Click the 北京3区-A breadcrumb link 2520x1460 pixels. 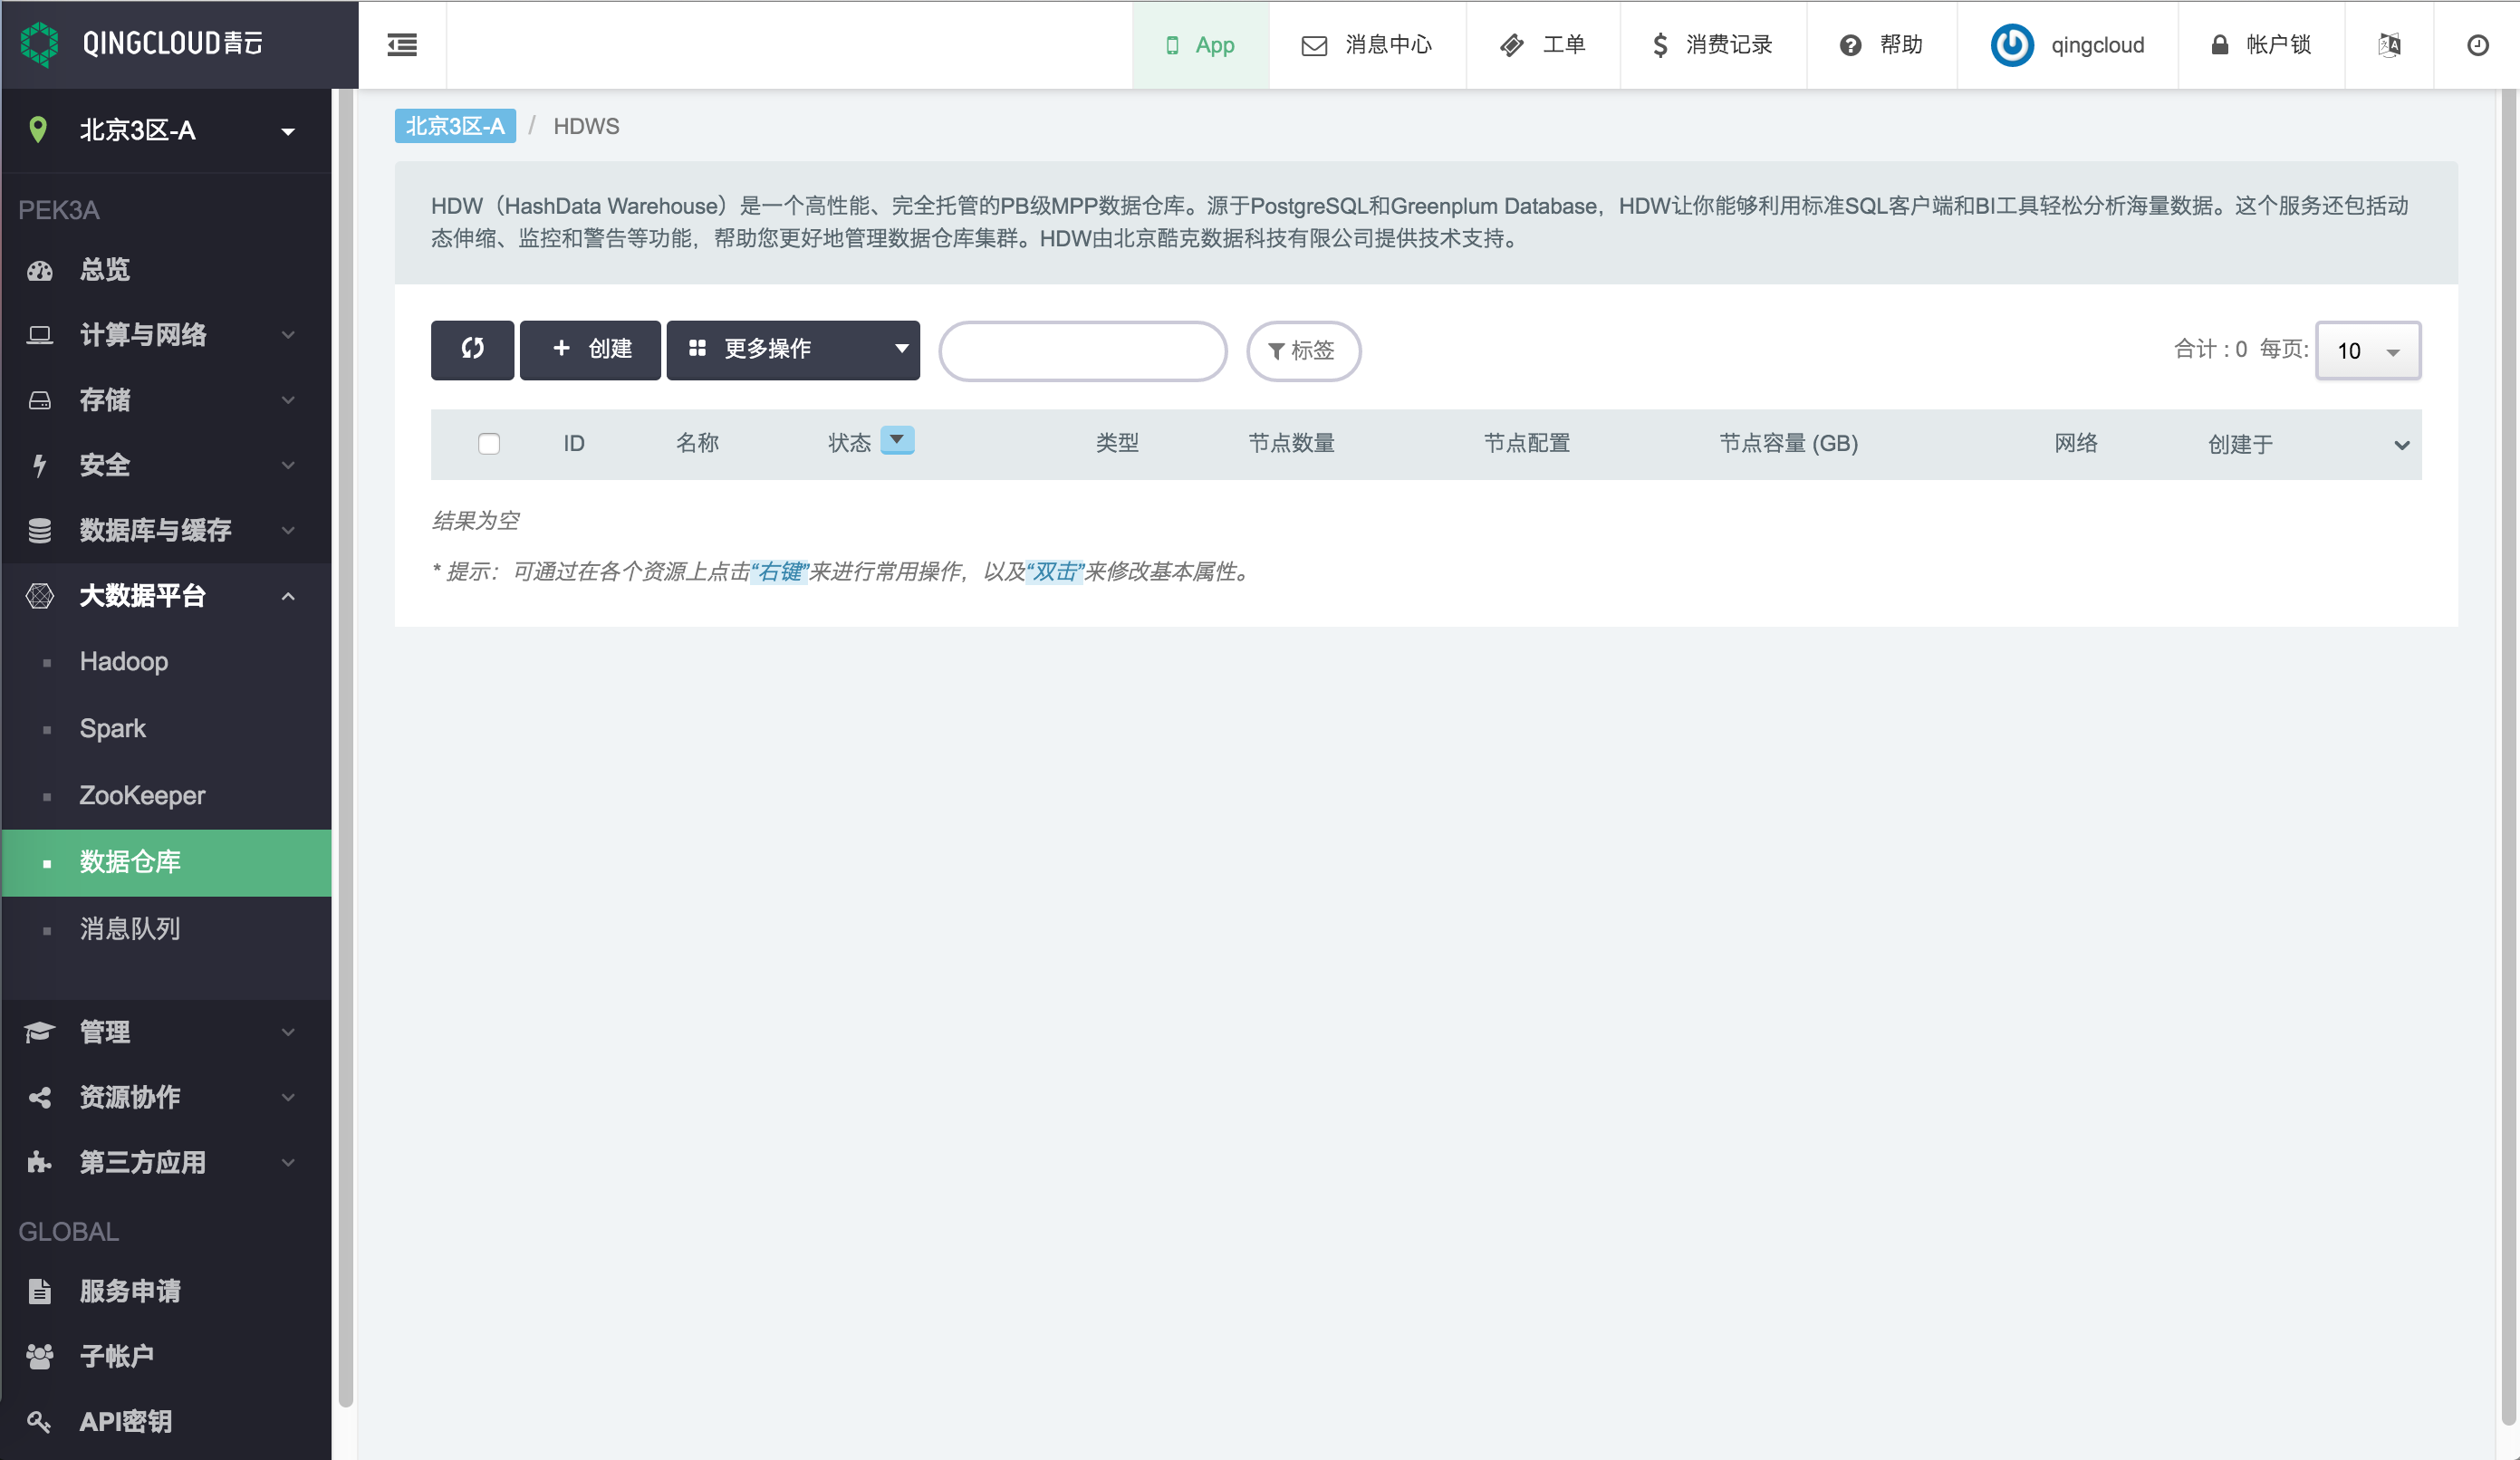coord(455,126)
